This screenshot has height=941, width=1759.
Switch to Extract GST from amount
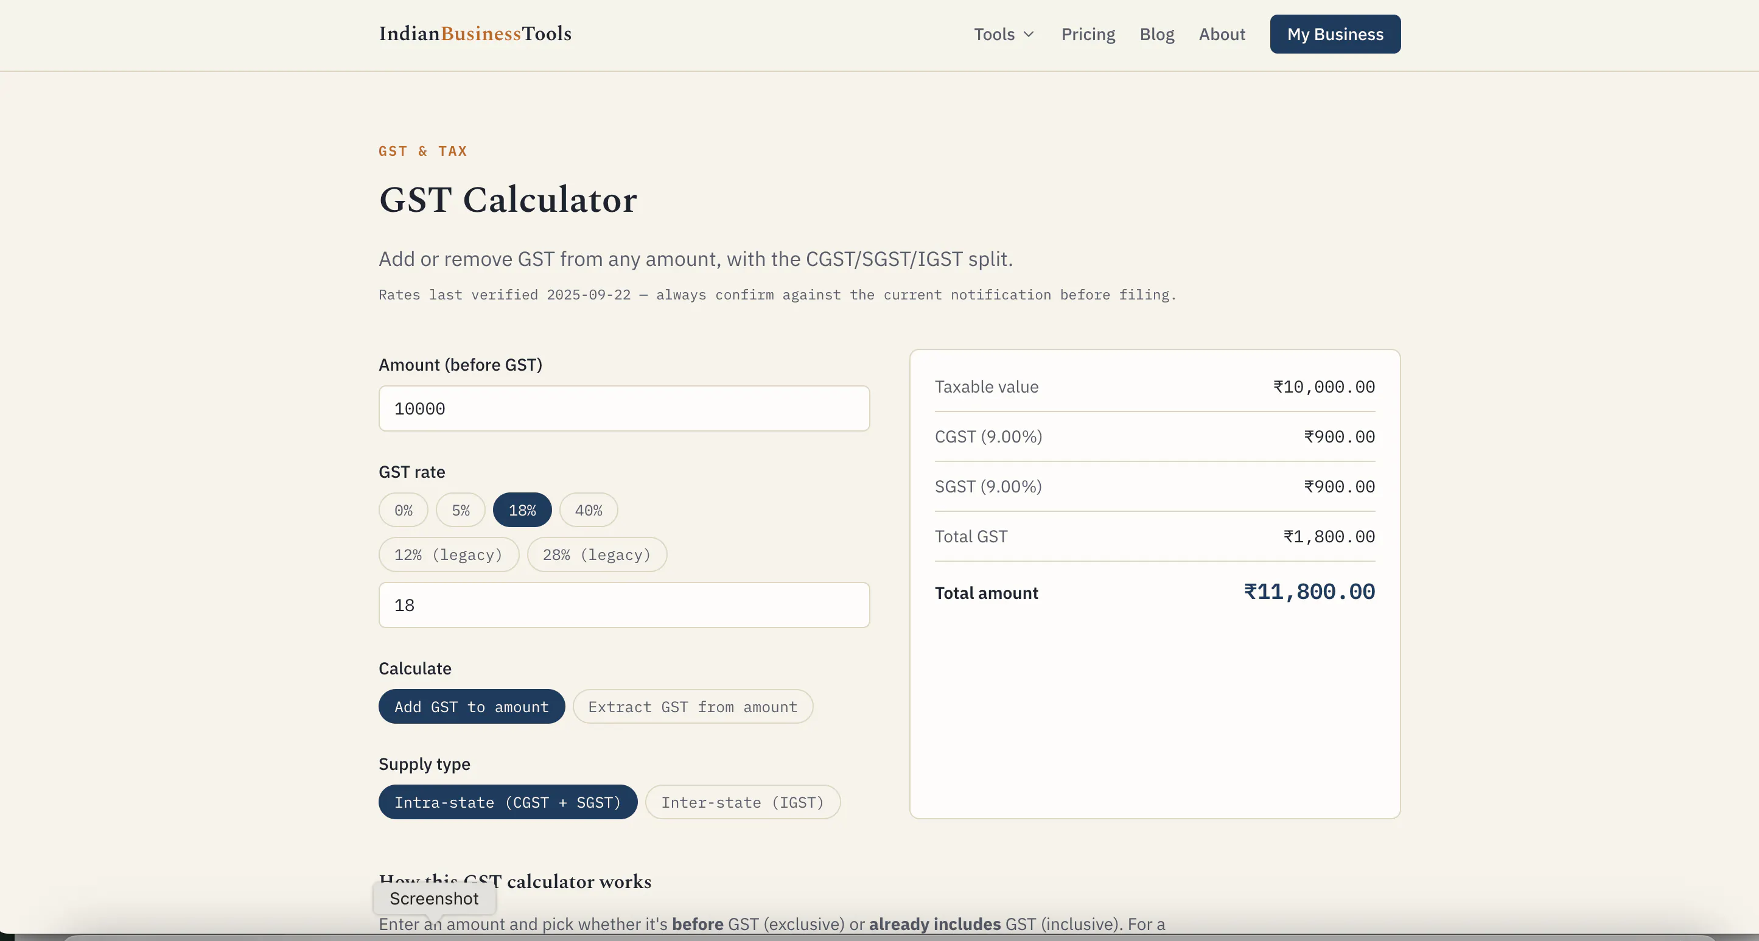tap(693, 707)
